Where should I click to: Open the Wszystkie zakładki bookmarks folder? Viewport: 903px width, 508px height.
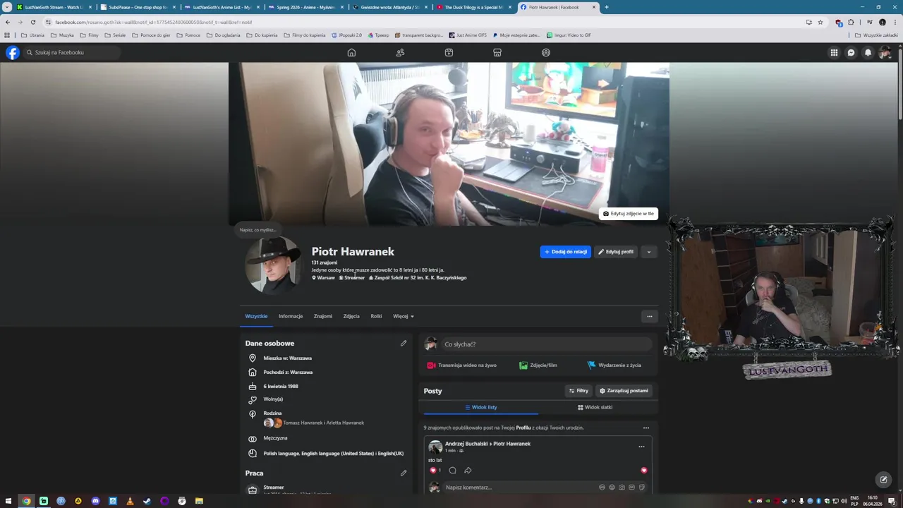pyautogui.click(x=876, y=35)
